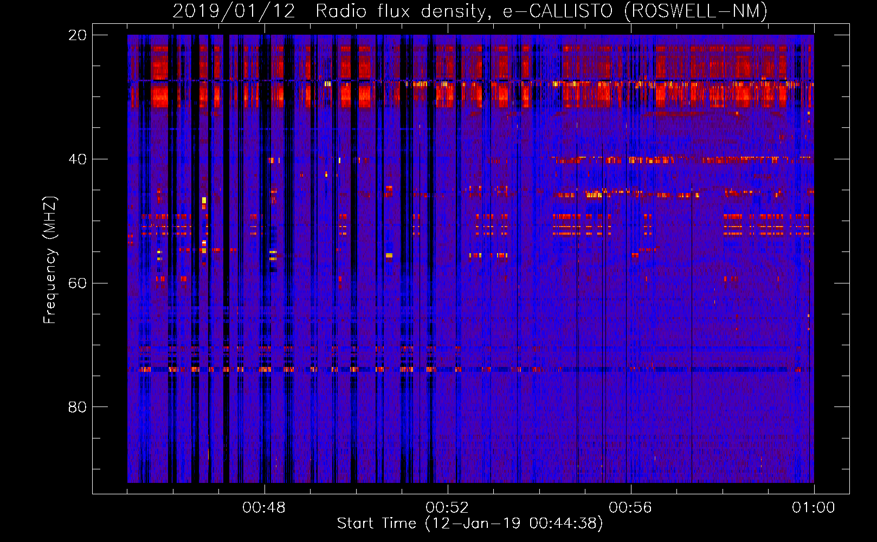The width and height of the screenshot is (877, 542).
Task: Click the '00:56' time tick label
Action: pos(630,508)
